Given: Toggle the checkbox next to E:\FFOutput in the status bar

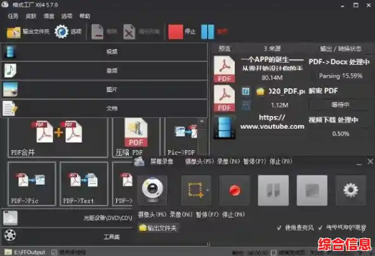Looking at the screenshot, I should pos(54,252).
